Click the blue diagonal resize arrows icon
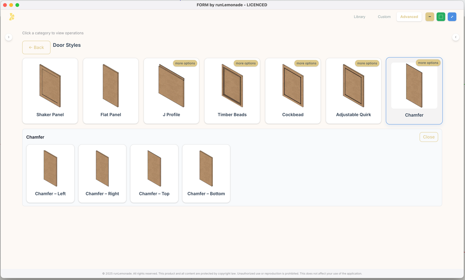 (x=452, y=17)
